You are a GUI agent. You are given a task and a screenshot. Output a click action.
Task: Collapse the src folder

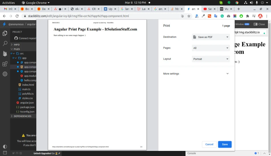14,53
